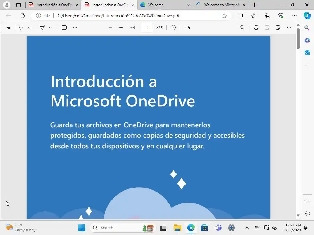Open the weather widget showing 35°F
Screen dimensions: 314x235
[x=21, y=228]
